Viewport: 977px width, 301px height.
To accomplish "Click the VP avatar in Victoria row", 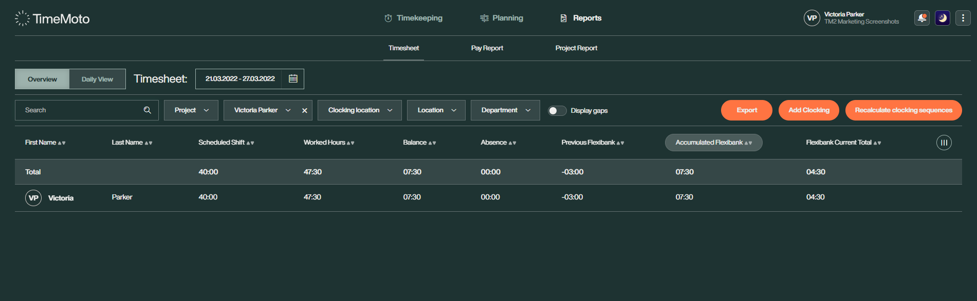I will 33,198.
